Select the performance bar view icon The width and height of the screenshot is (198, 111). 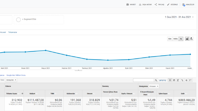178,80
